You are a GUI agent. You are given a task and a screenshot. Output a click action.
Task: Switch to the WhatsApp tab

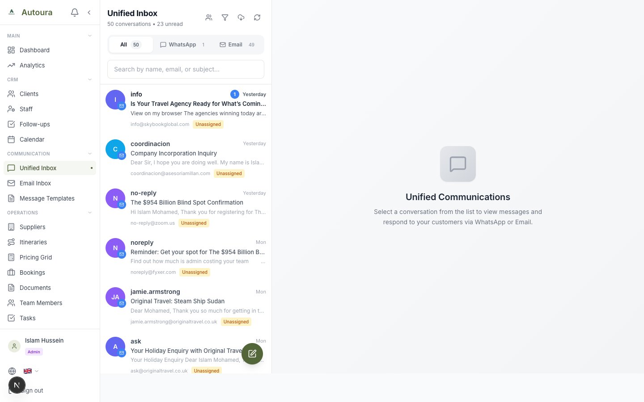tap(182, 45)
